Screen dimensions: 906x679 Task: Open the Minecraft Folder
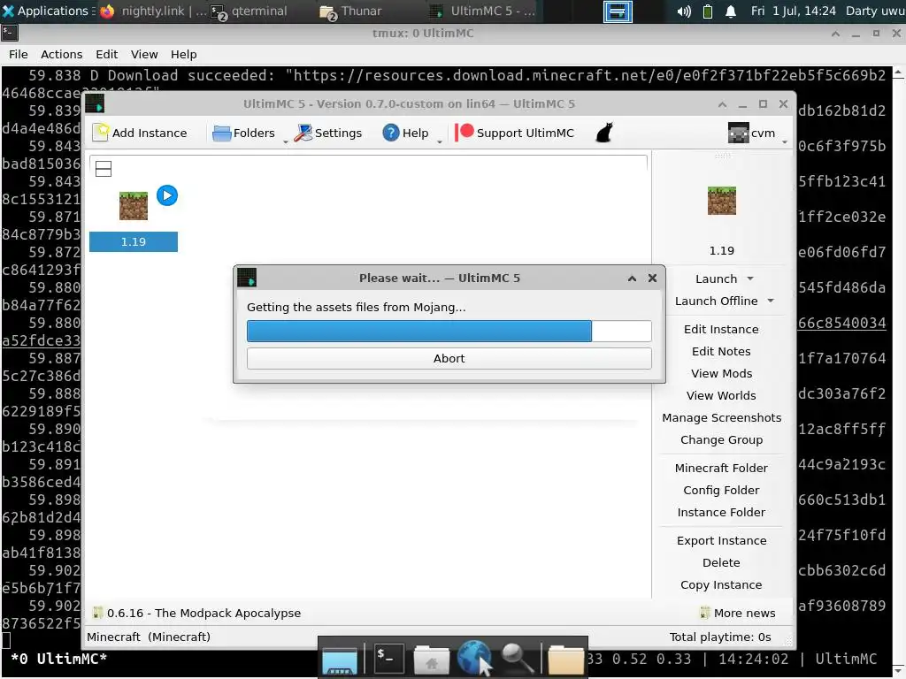tap(721, 469)
